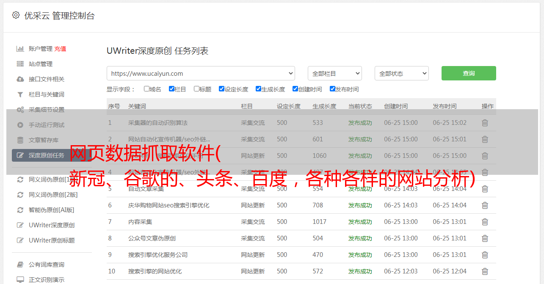Click the filter funnel icon for 栏目与关键词
The image size is (544, 284).
pyautogui.click(x=20, y=94)
